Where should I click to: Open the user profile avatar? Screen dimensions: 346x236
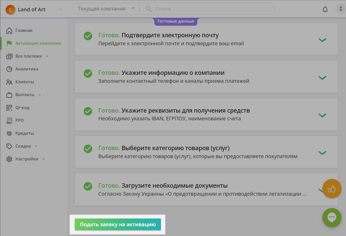point(341,9)
